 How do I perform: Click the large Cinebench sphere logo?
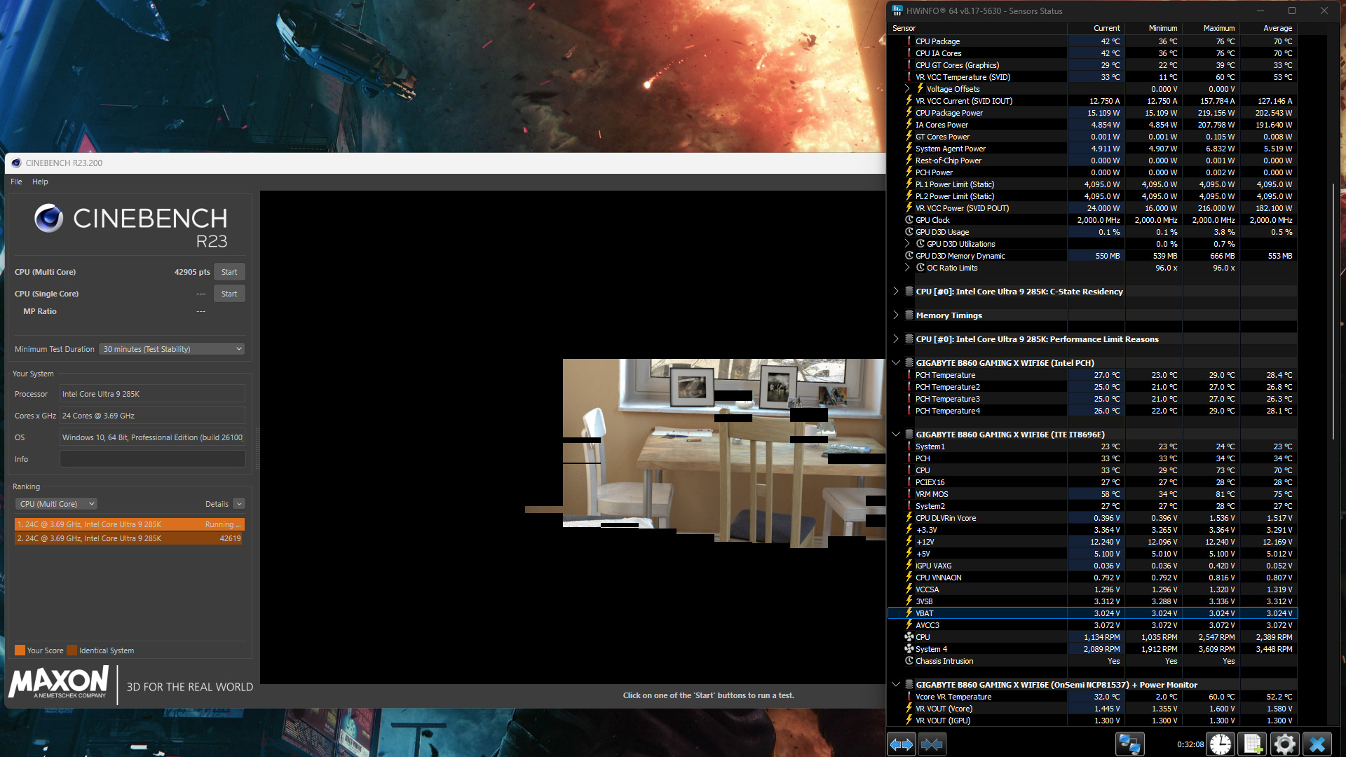click(49, 218)
